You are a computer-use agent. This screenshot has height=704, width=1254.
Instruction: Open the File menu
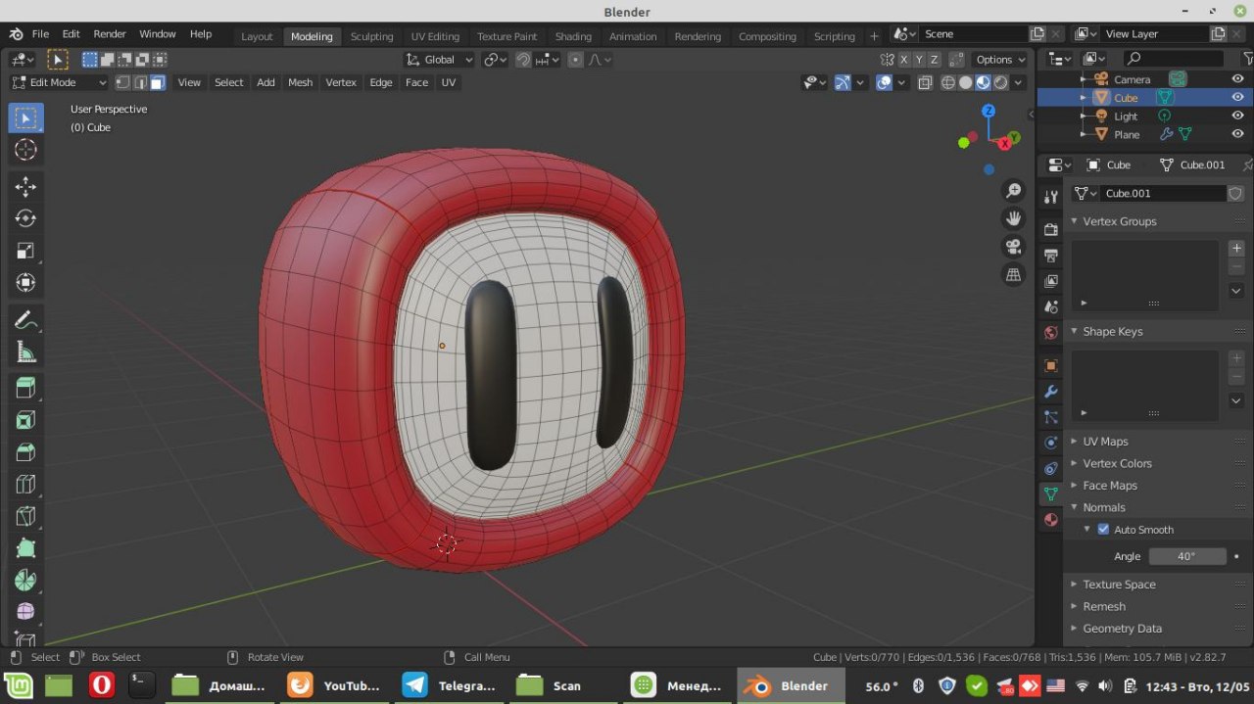[x=40, y=33]
